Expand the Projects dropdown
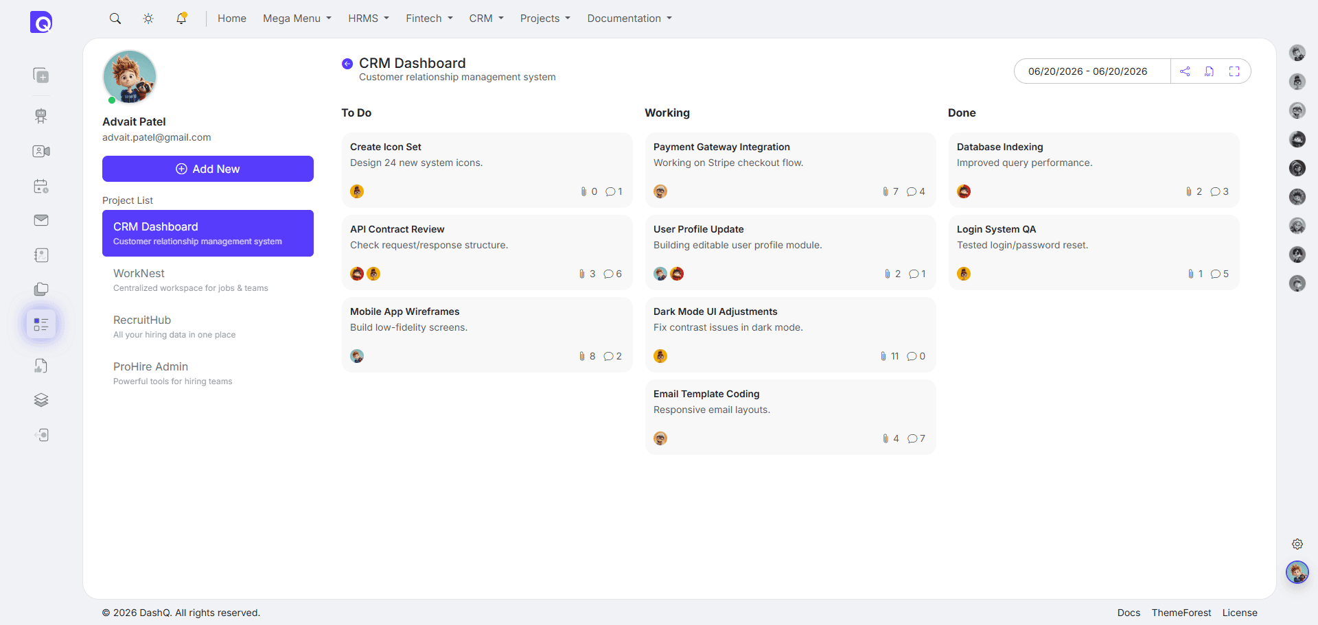 coord(545,19)
